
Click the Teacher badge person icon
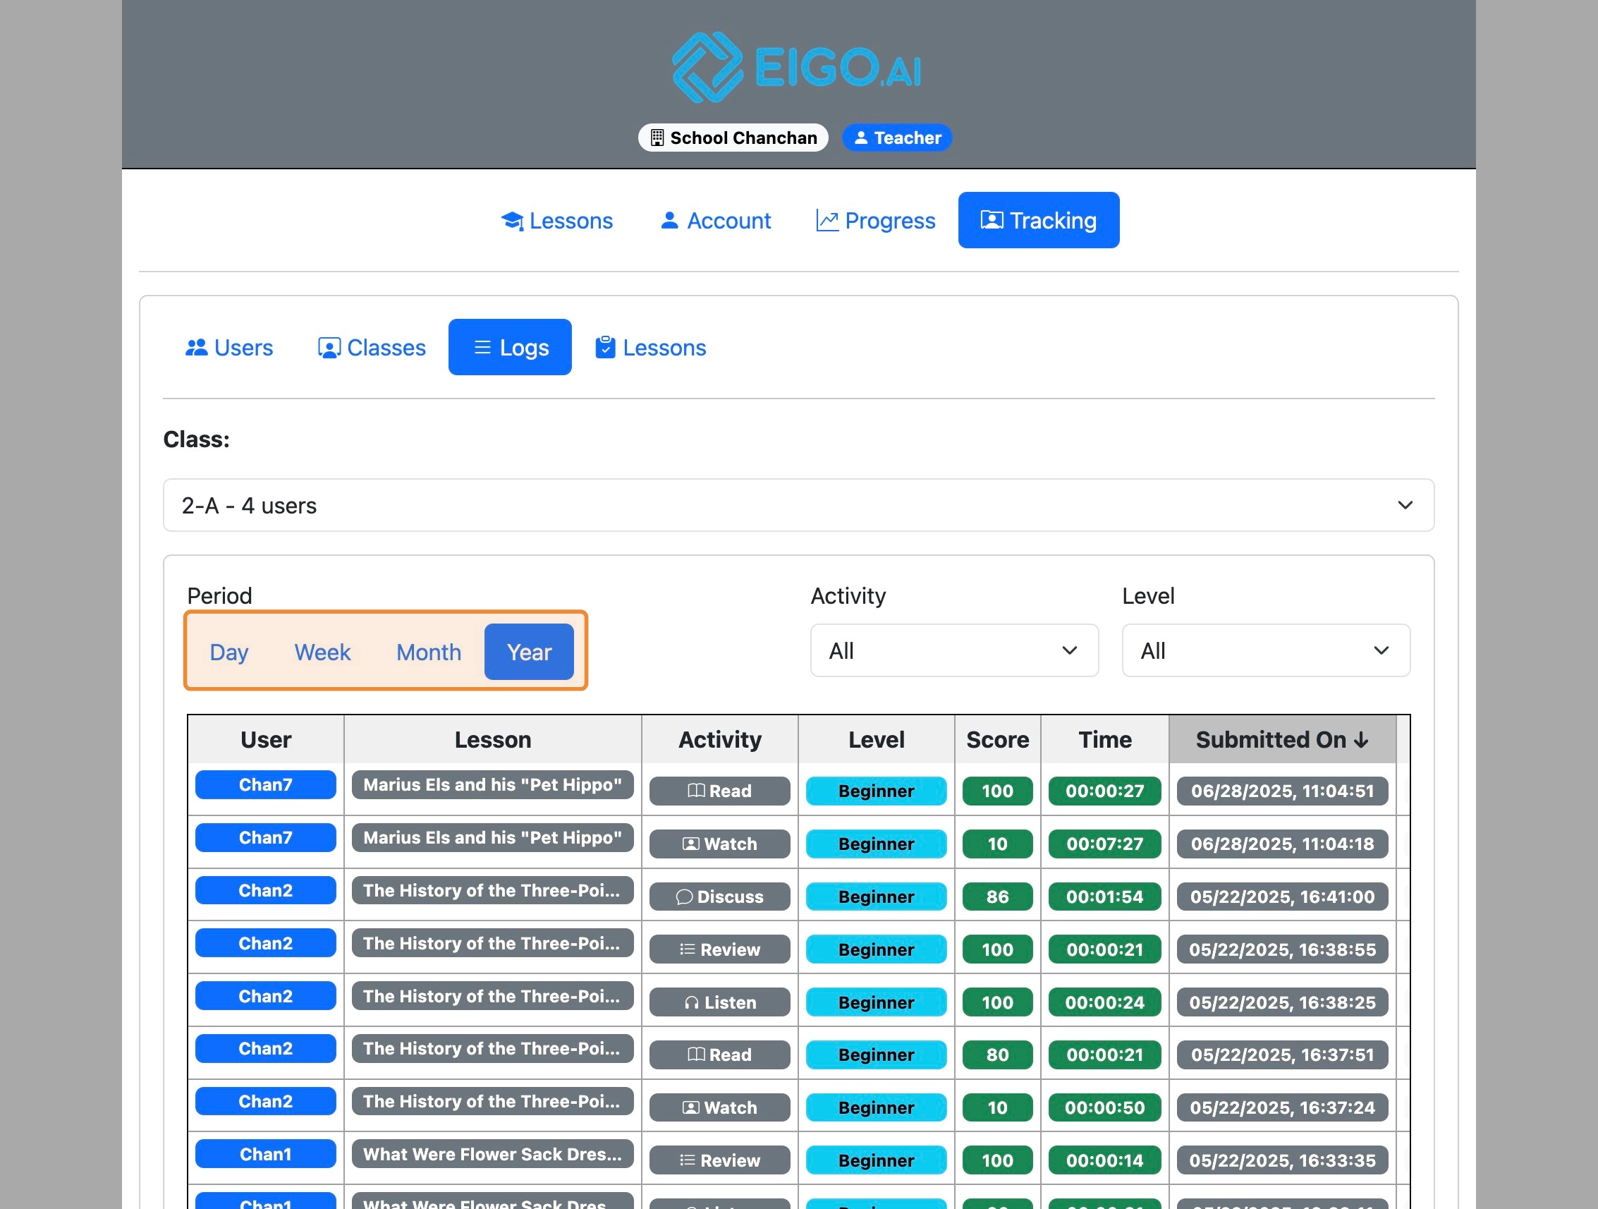tap(860, 138)
